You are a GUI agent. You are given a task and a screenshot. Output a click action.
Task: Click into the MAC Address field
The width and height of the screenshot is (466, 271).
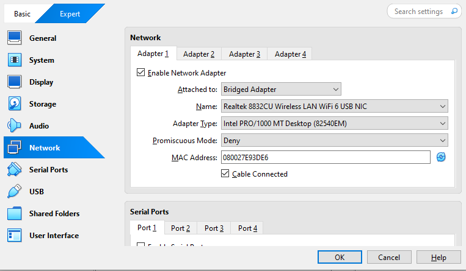(x=326, y=158)
